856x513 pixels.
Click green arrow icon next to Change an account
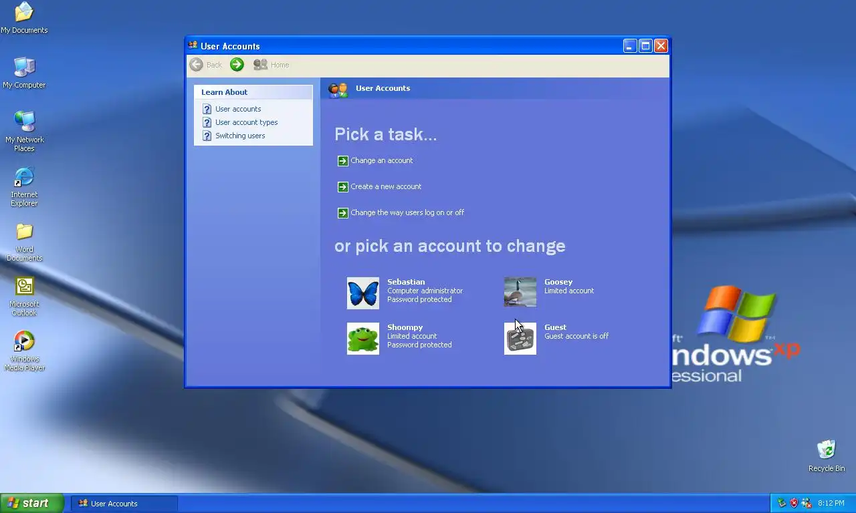tap(342, 161)
